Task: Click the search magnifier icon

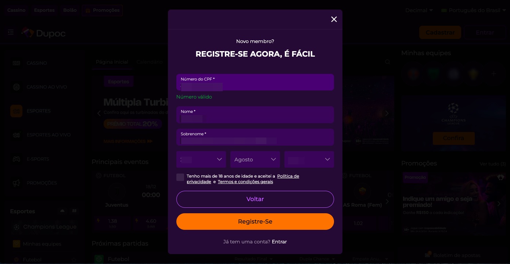Action: click(x=388, y=62)
